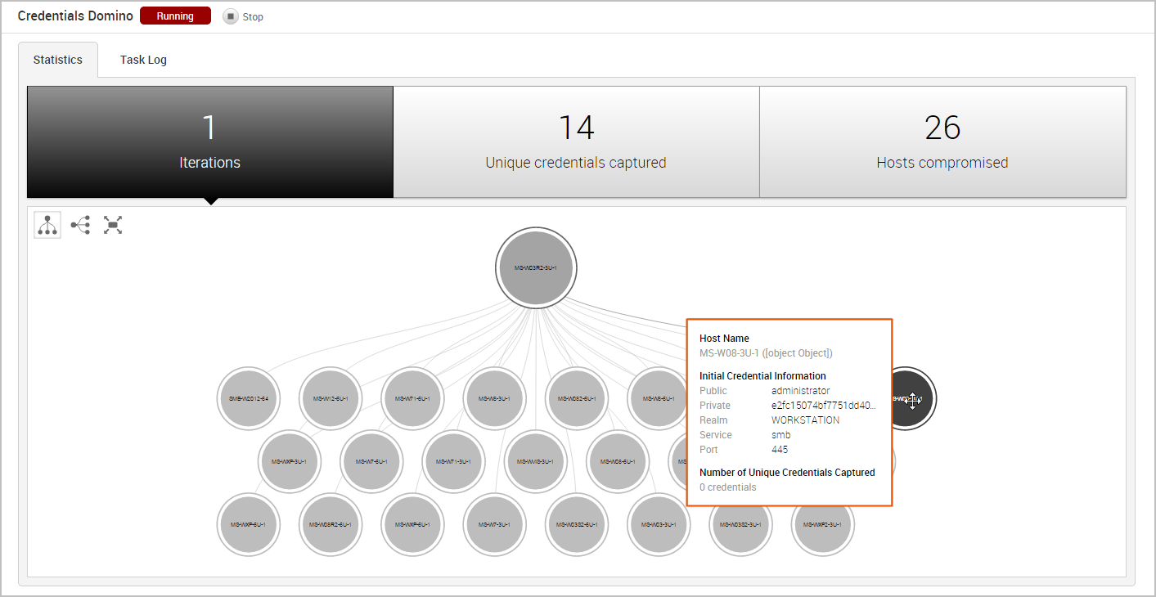Click the MS-W71-3U-1 host node
Image resolution: width=1156 pixels, height=597 pixels.
click(x=453, y=462)
